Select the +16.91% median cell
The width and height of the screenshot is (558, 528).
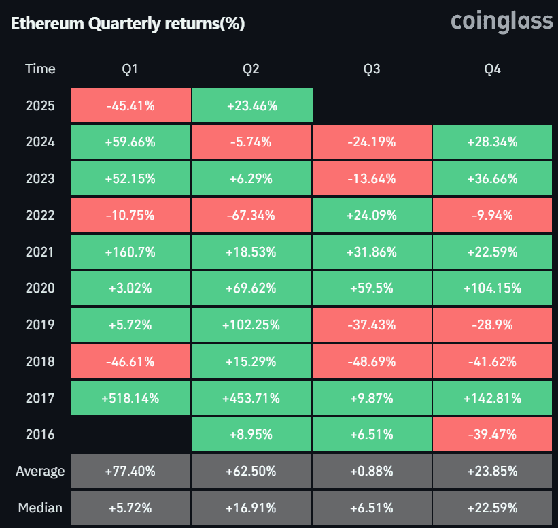pos(251,508)
